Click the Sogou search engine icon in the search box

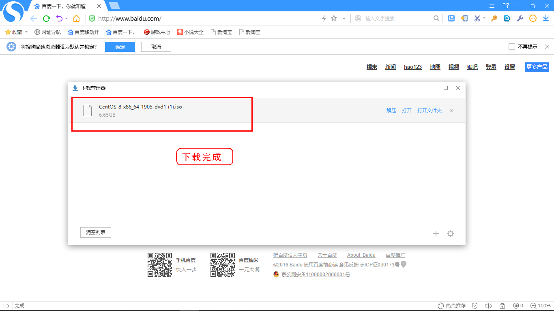pyautogui.click(x=358, y=18)
